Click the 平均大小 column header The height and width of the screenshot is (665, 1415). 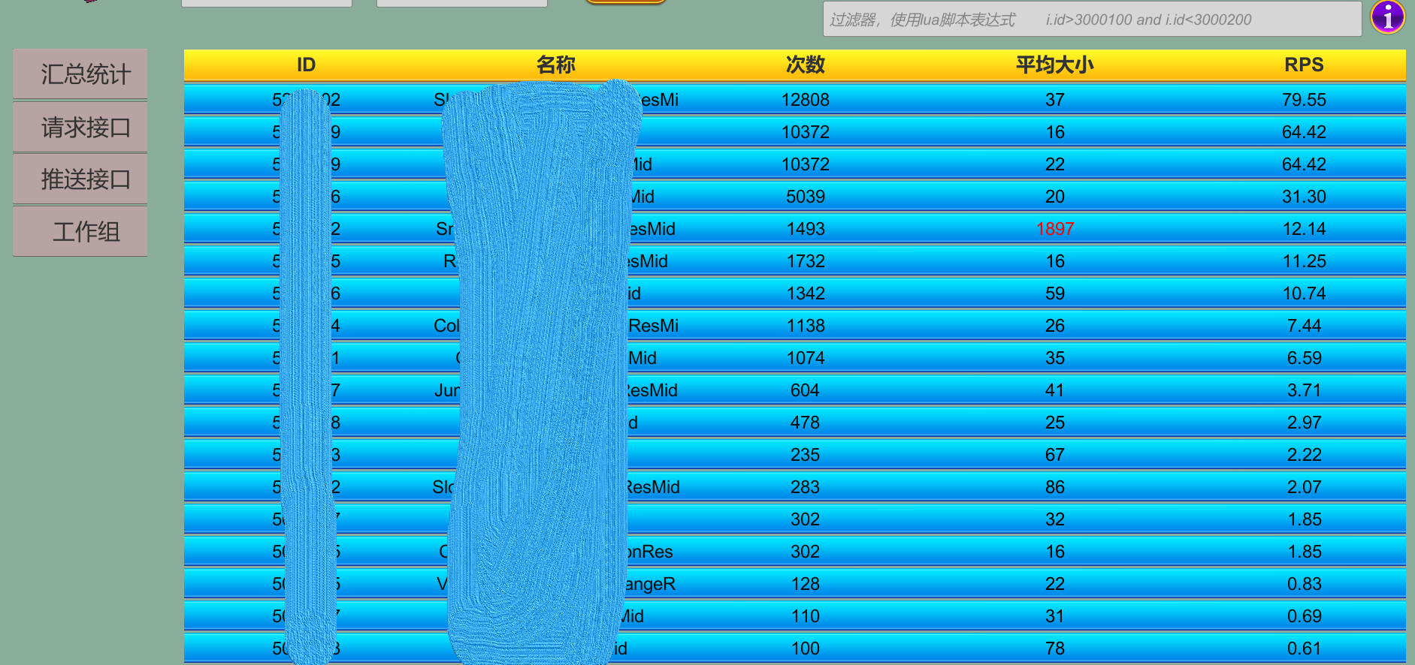coord(1054,65)
